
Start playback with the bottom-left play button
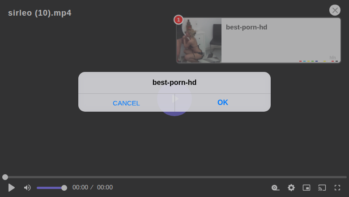coord(11,188)
